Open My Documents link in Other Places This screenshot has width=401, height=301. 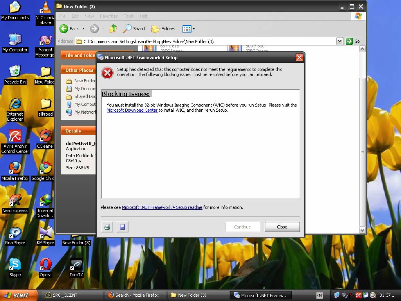[x=80, y=89]
